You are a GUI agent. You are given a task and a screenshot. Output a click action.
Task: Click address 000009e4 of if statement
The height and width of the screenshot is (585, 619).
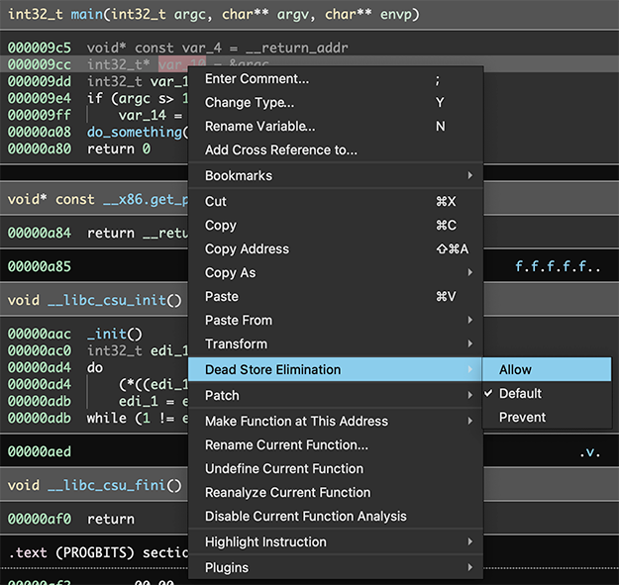40,98
